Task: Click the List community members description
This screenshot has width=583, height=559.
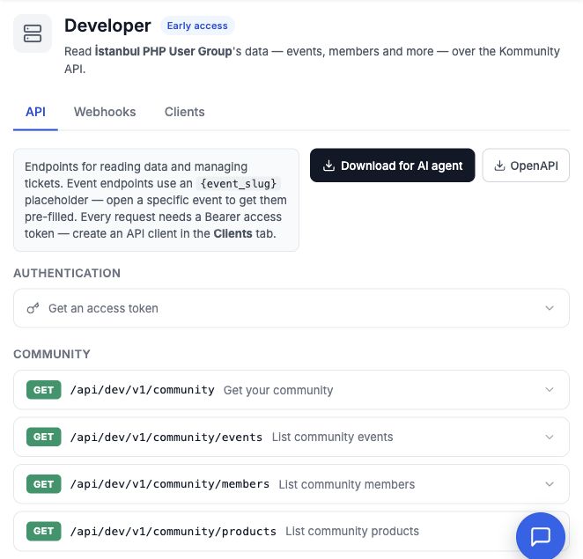Action: pyautogui.click(x=346, y=484)
